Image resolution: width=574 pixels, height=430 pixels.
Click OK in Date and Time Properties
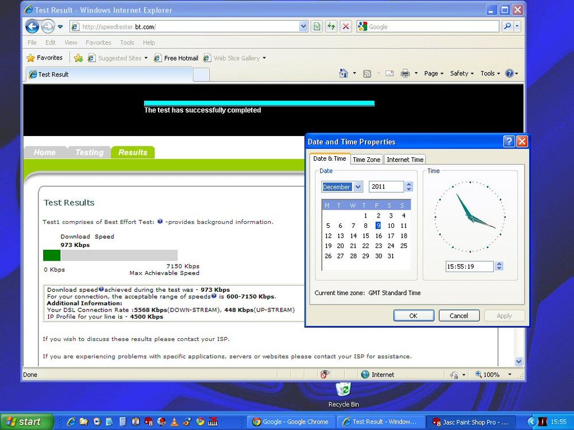(414, 316)
